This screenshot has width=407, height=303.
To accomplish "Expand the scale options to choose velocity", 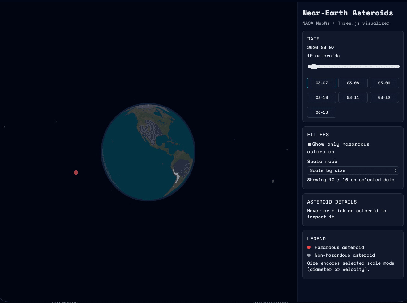I will click(353, 170).
